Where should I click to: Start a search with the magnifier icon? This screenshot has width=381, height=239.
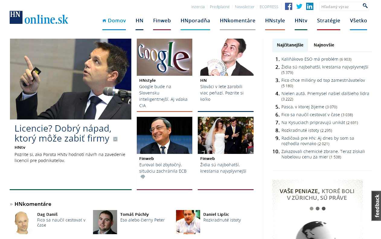click(x=365, y=6)
